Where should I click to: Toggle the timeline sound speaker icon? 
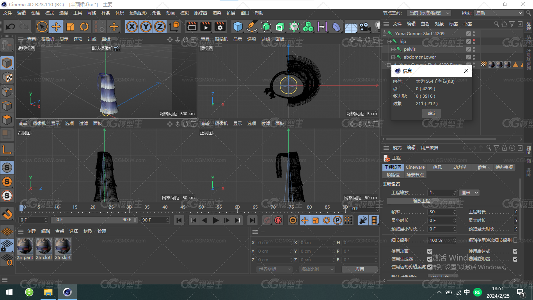coord(363,220)
